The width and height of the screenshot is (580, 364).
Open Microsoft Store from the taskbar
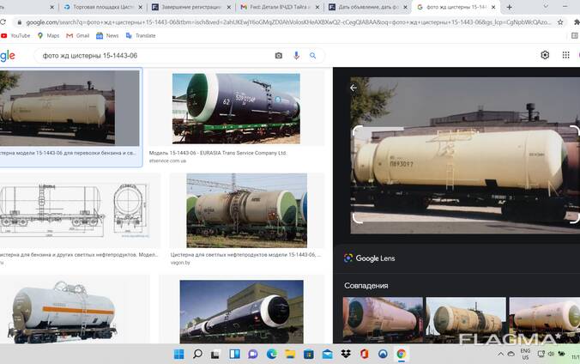[x=309, y=354]
